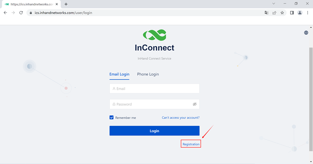Click the browser forward arrow
Viewport: 313px width, 164px height.
pyautogui.click(x=13, y=13)
